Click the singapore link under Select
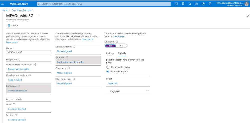The image size is (250, 123). click(x=112, y=83)
